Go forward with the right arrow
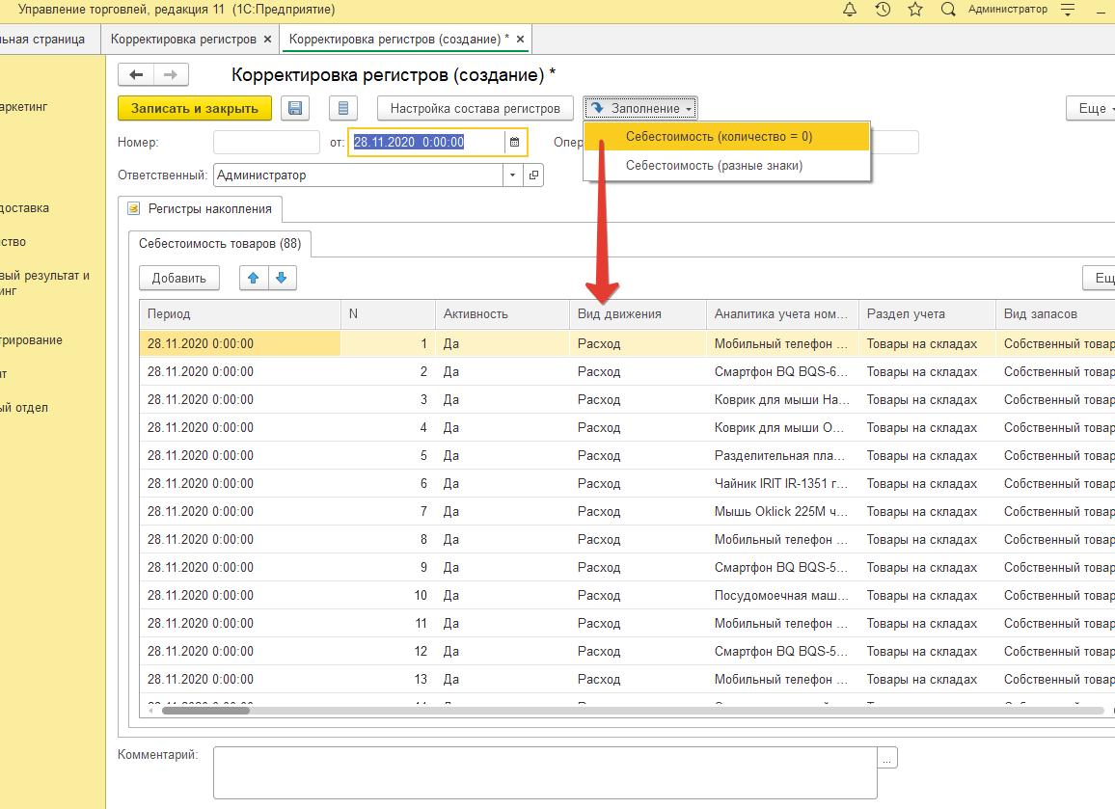The height and width of the screenshot is (809, 1115). 171,74
